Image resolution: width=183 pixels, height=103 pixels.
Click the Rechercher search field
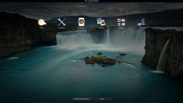coord(91,6)
